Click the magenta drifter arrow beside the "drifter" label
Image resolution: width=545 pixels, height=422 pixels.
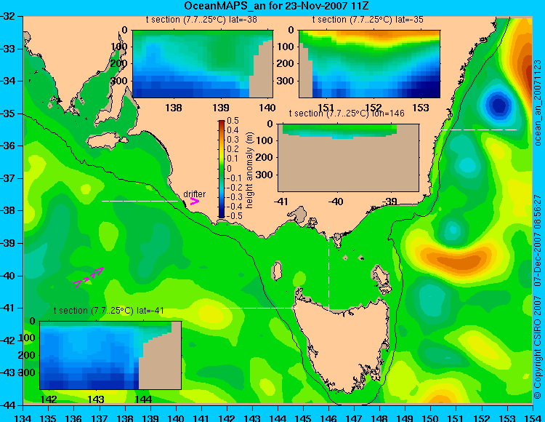coord(194,201)
